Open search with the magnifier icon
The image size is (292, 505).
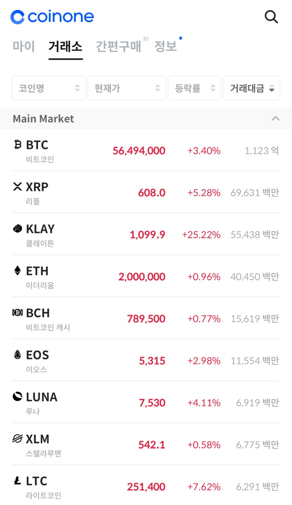[x=271, y=17]
